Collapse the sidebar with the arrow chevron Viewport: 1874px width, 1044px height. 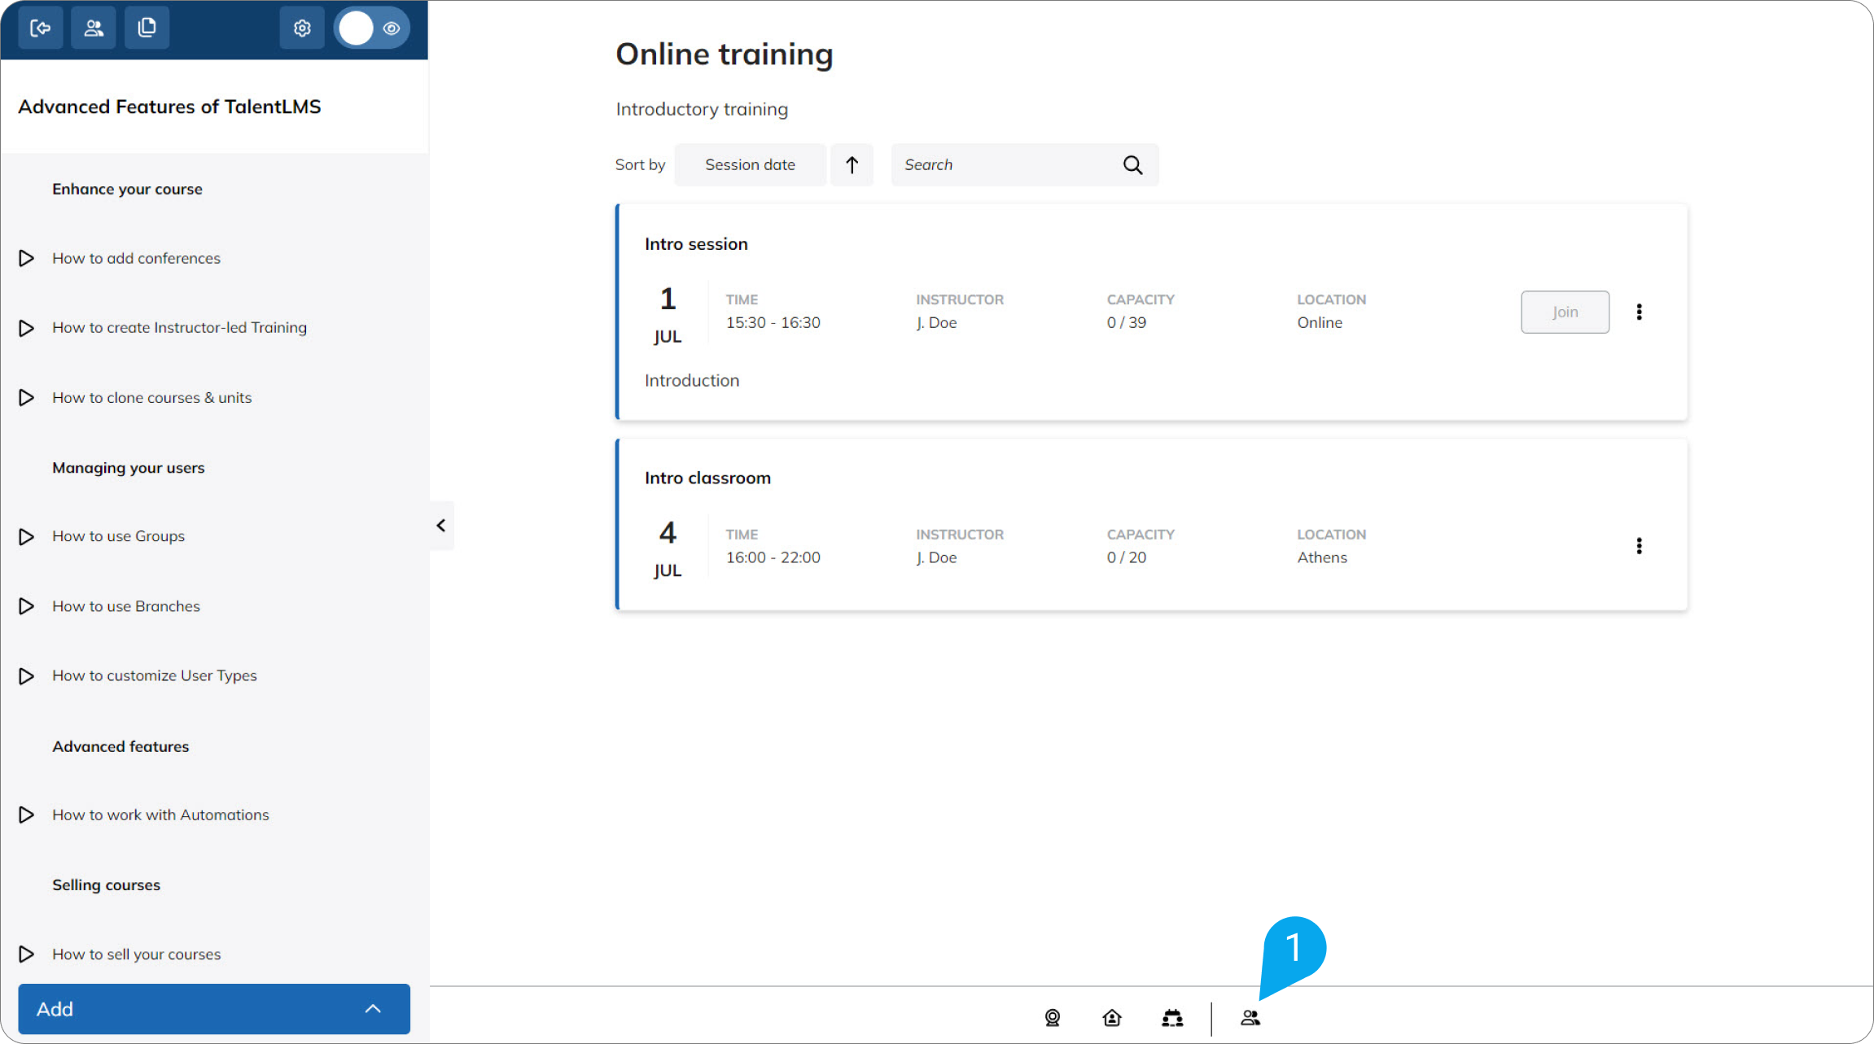(x=441, y=525)
